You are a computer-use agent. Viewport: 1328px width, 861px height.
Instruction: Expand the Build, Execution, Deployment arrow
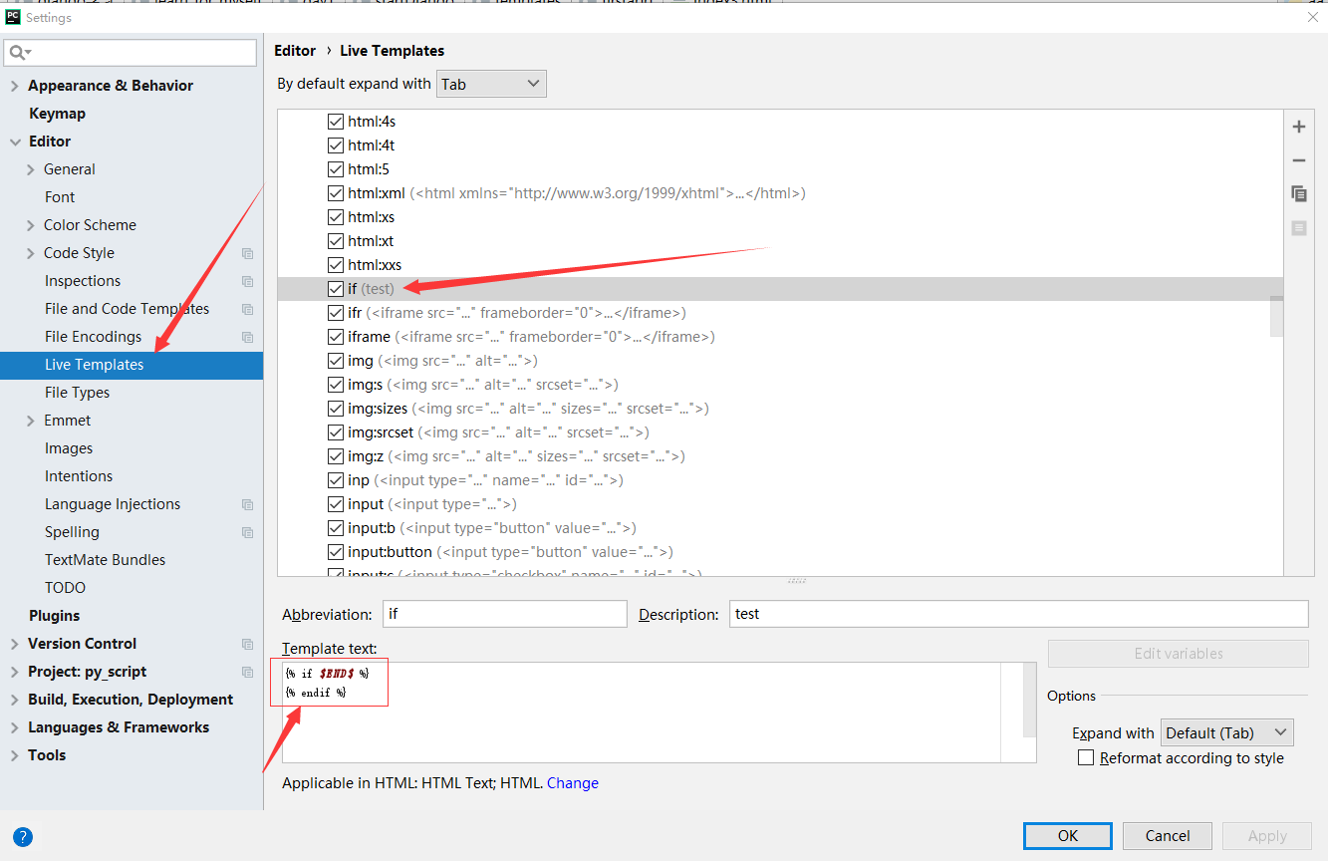pos(14,700)
